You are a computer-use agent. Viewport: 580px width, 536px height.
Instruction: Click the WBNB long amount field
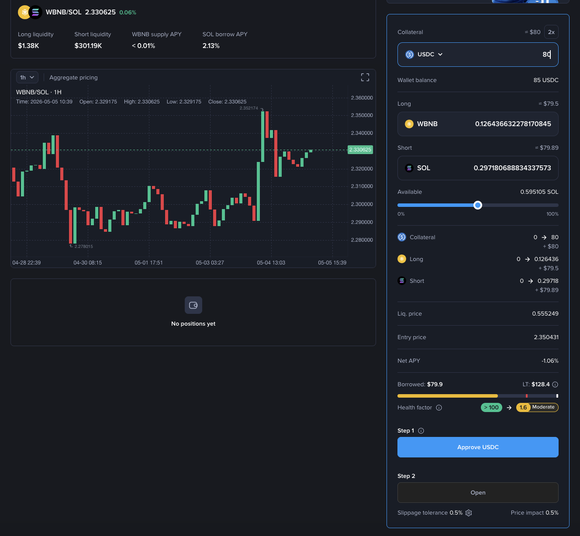[x=478, y=124]
